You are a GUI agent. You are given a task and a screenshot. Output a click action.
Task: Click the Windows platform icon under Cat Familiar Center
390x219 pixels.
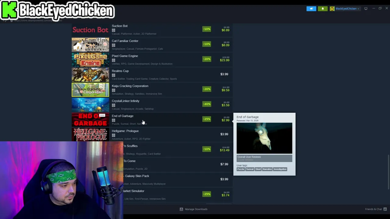(x=113, y=45)
